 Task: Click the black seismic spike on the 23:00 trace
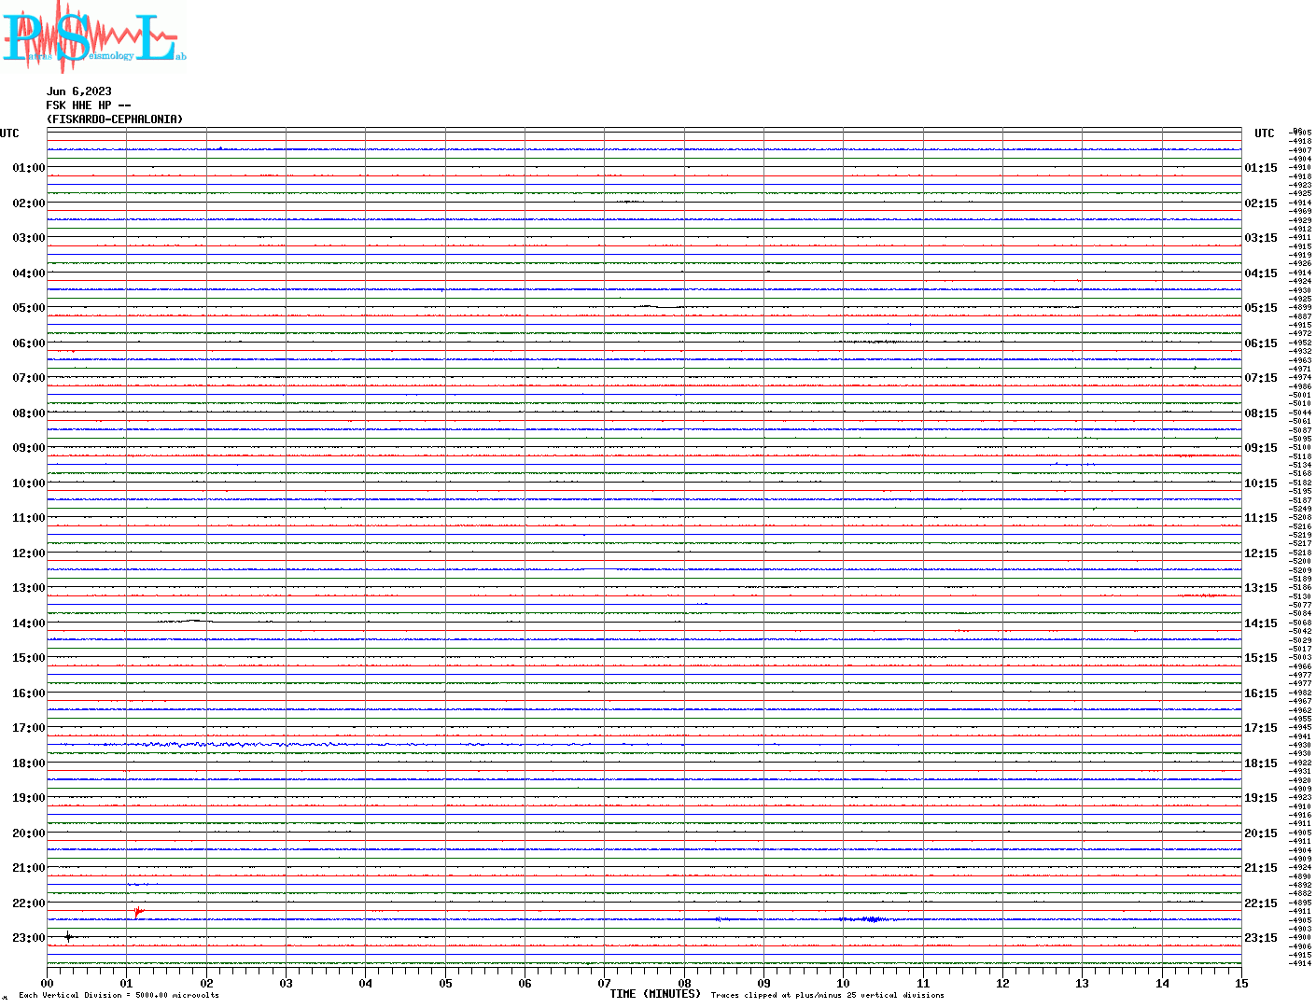click(x=68, y=936)
